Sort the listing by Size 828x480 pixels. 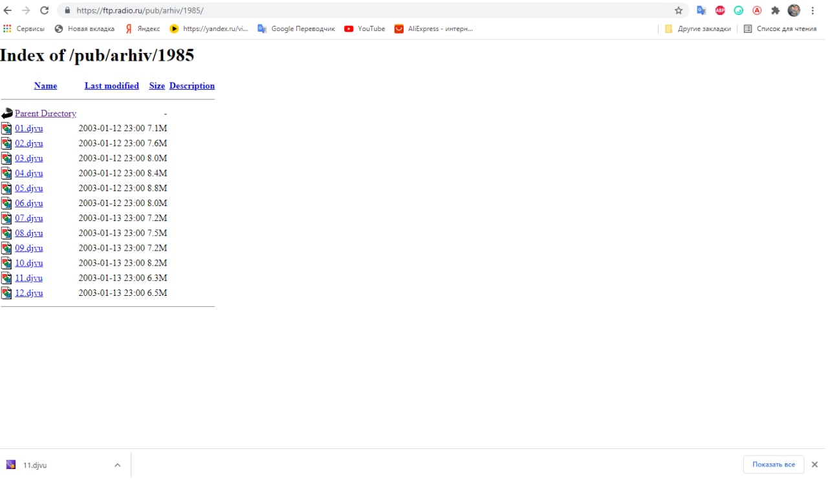click(157, 86)
